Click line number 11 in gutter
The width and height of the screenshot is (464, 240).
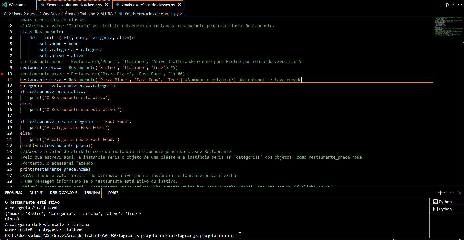[x=10, y=80]
